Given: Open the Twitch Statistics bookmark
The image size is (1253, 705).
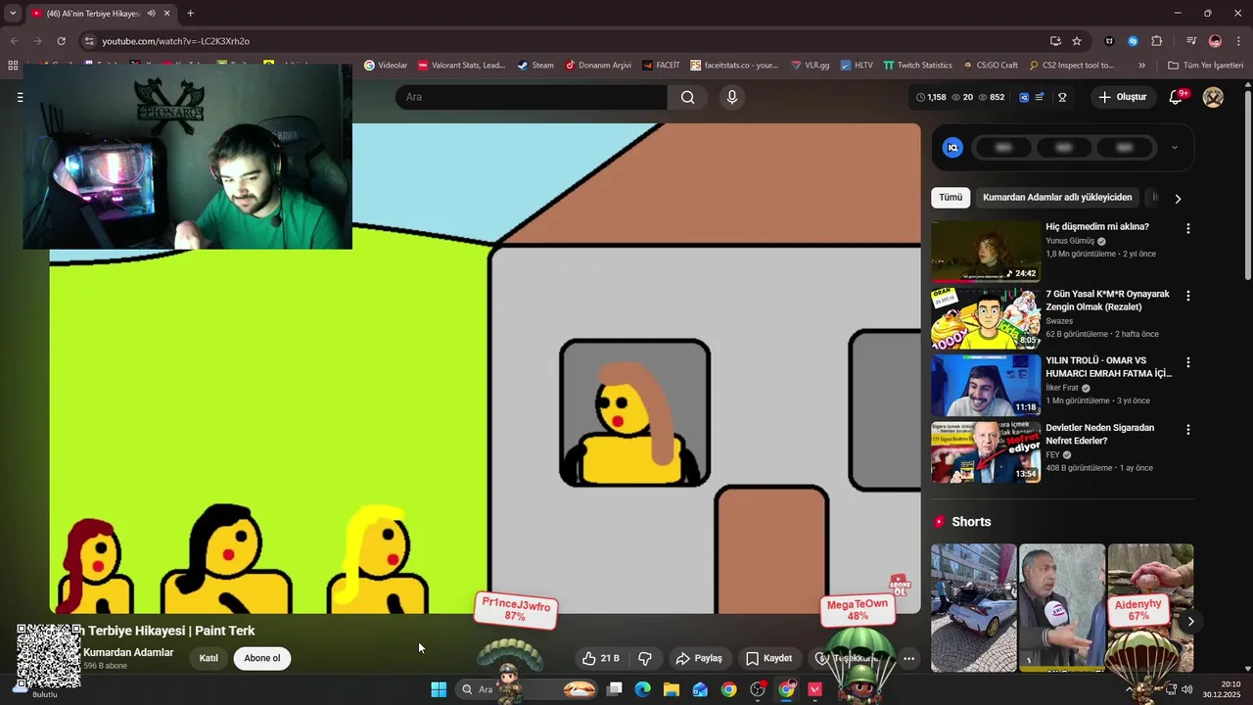Looking at the screenshot, I should 917,66.
